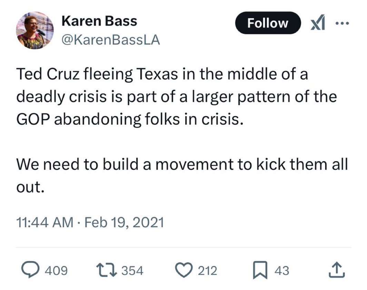367x290 pixels.
Task: Follow Karen Bass with the Follow button
Action: pyautogui.click(x=267, y=23)
